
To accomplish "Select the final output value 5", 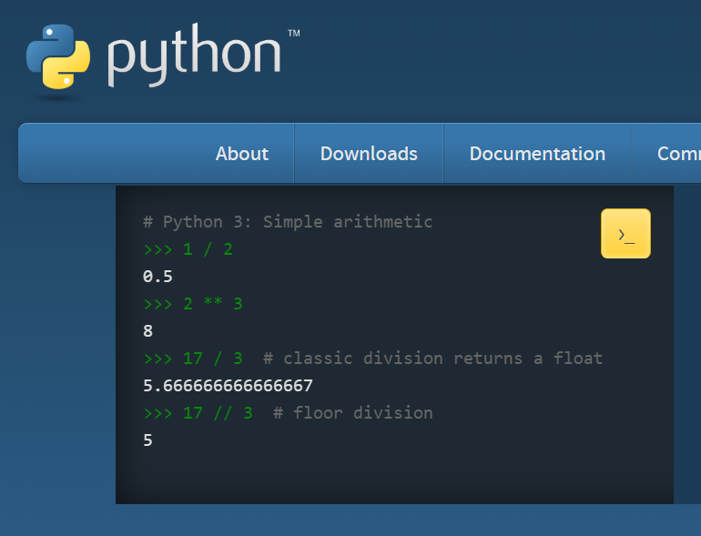I will click(x=148, y=440).
